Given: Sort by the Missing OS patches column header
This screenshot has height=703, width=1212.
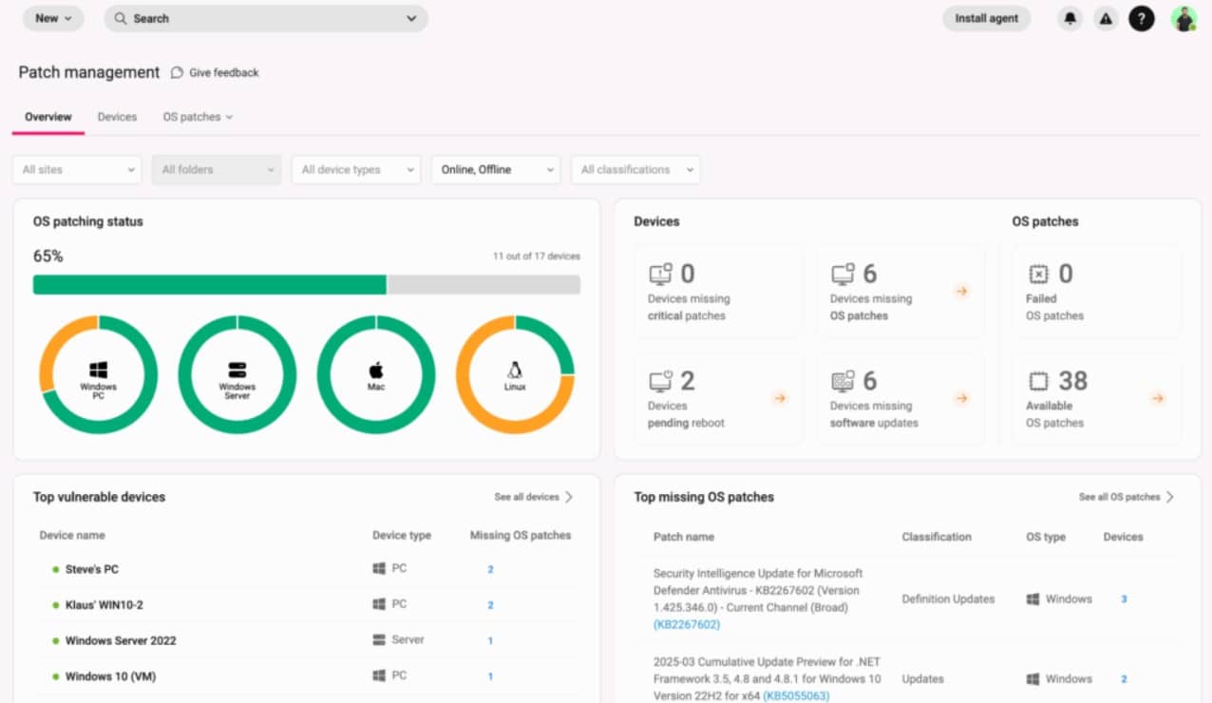Looking at the screenshot, I should pos(521,535).
